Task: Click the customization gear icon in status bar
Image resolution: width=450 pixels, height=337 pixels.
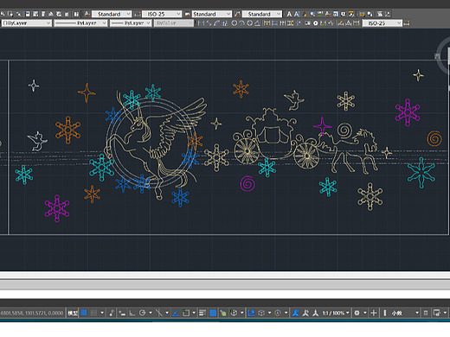Action: [357, 313]
